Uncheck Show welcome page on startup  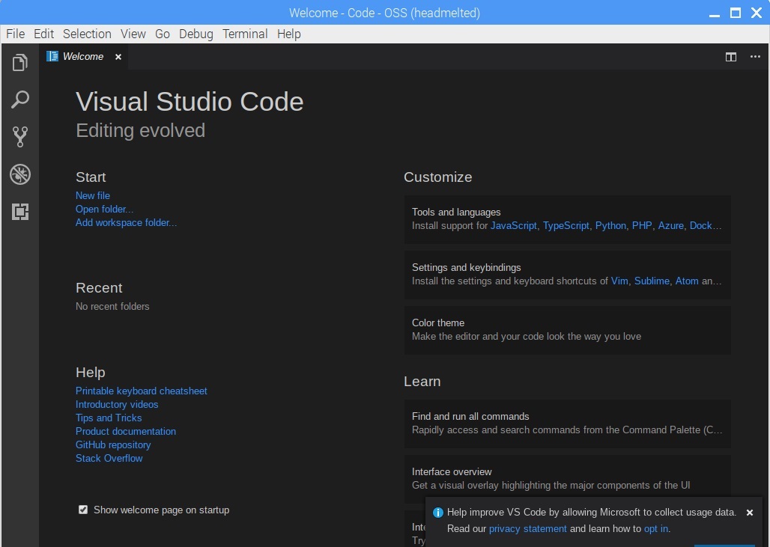coord(83,510)
